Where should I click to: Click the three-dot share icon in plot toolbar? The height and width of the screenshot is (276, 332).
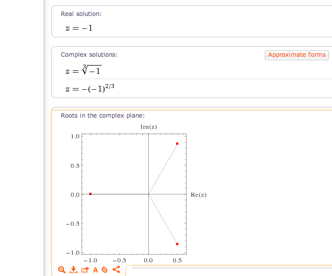(116, 269)
